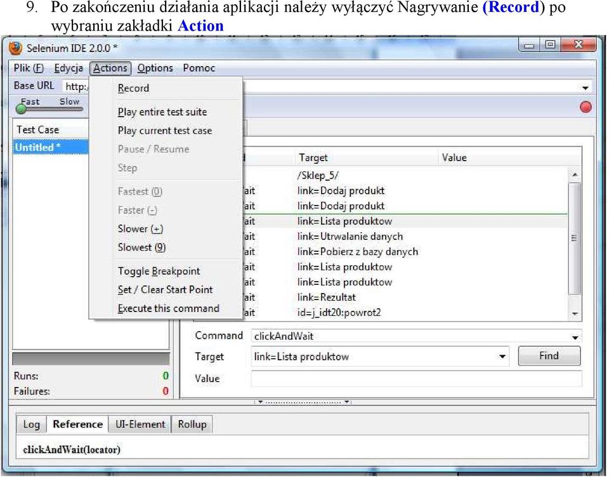Viewport: 609px width, 477px height.
Task: Click the red record button icon
Action: coord(586,107)
